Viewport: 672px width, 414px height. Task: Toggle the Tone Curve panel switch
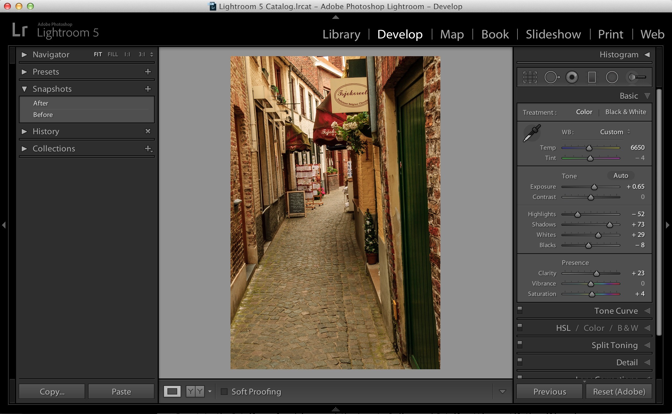(520, 310)
